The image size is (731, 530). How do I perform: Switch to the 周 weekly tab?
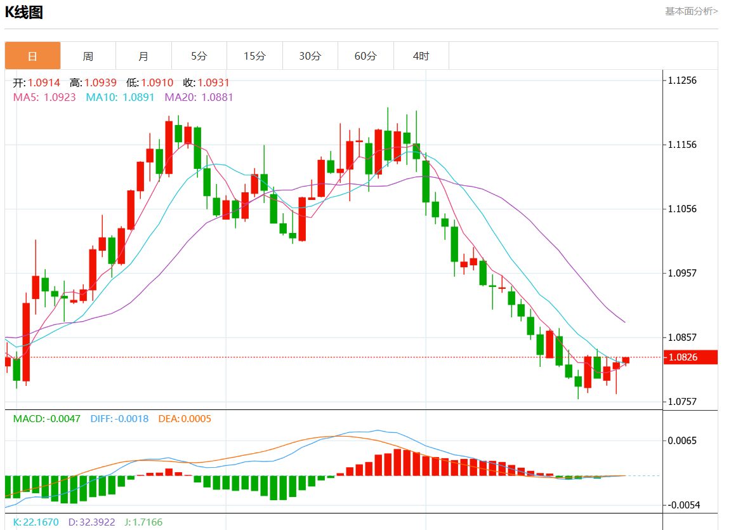click(88, 56)
